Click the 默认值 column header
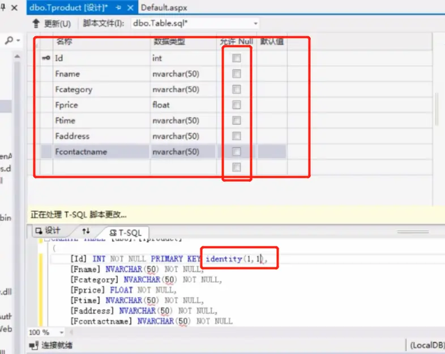445x354 pixels. 272,42
